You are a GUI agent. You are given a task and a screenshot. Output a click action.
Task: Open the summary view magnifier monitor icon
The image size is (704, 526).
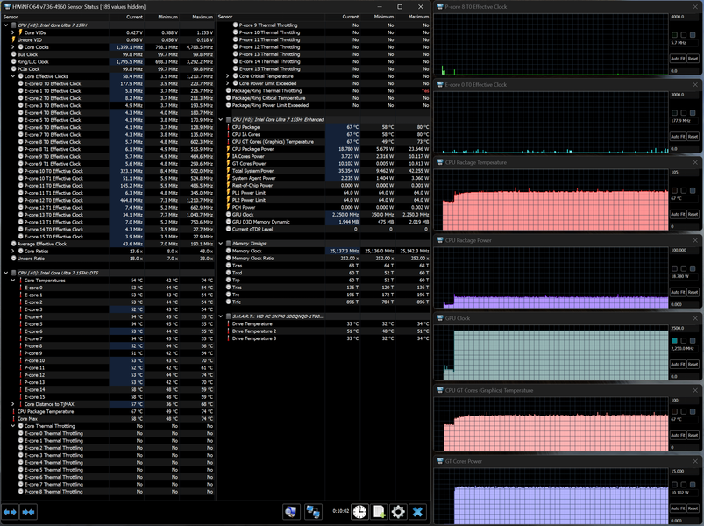pyautogui.click(x=291, y=512)
